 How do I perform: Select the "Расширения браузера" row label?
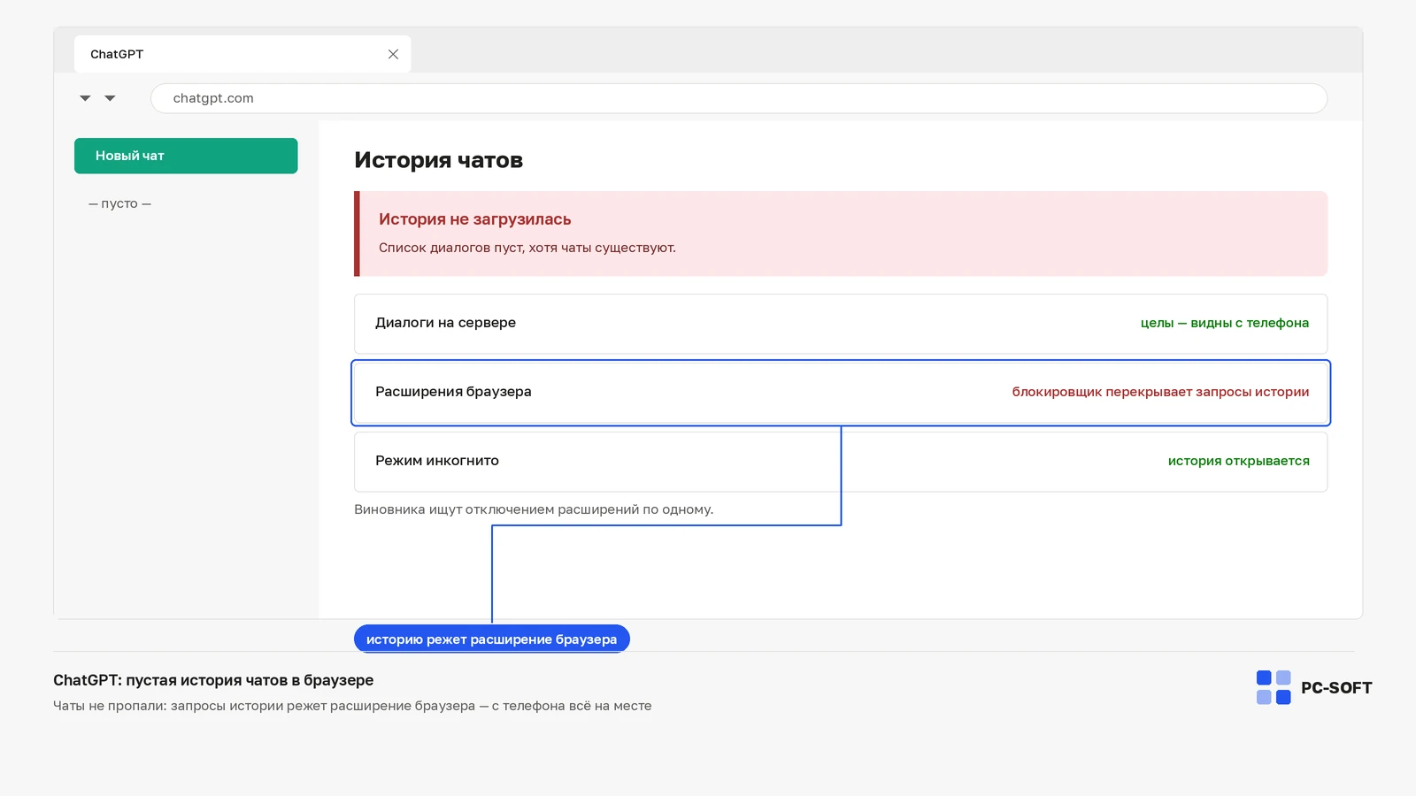click(x=453, y=392)
